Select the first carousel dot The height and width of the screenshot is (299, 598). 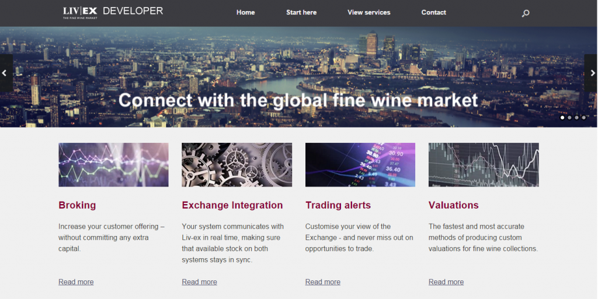tap(562, 118)
